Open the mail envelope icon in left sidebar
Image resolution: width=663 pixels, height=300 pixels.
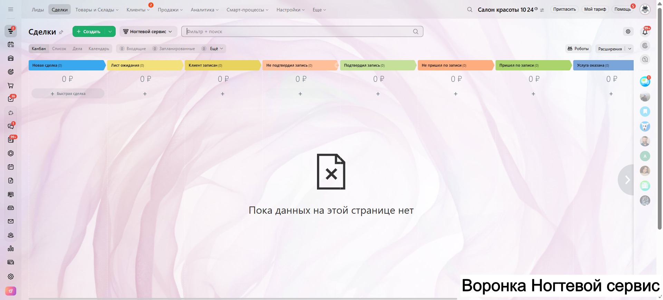[x=11, y=221]
